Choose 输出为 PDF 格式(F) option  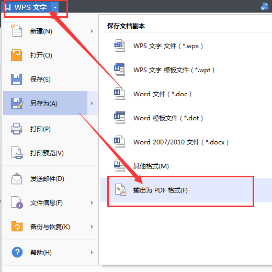(186, 190)
